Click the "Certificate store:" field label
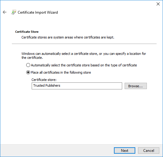The height and width of the screenshot is (157, 163). click(x=44, y=80)
